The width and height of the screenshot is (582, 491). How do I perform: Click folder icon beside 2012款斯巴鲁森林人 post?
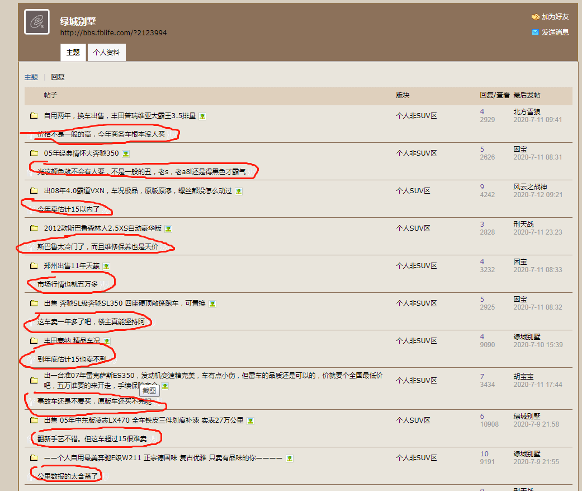click(x=34, y=228)
